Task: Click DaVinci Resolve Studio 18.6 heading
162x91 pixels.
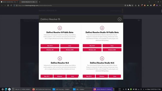Action: 102,63
